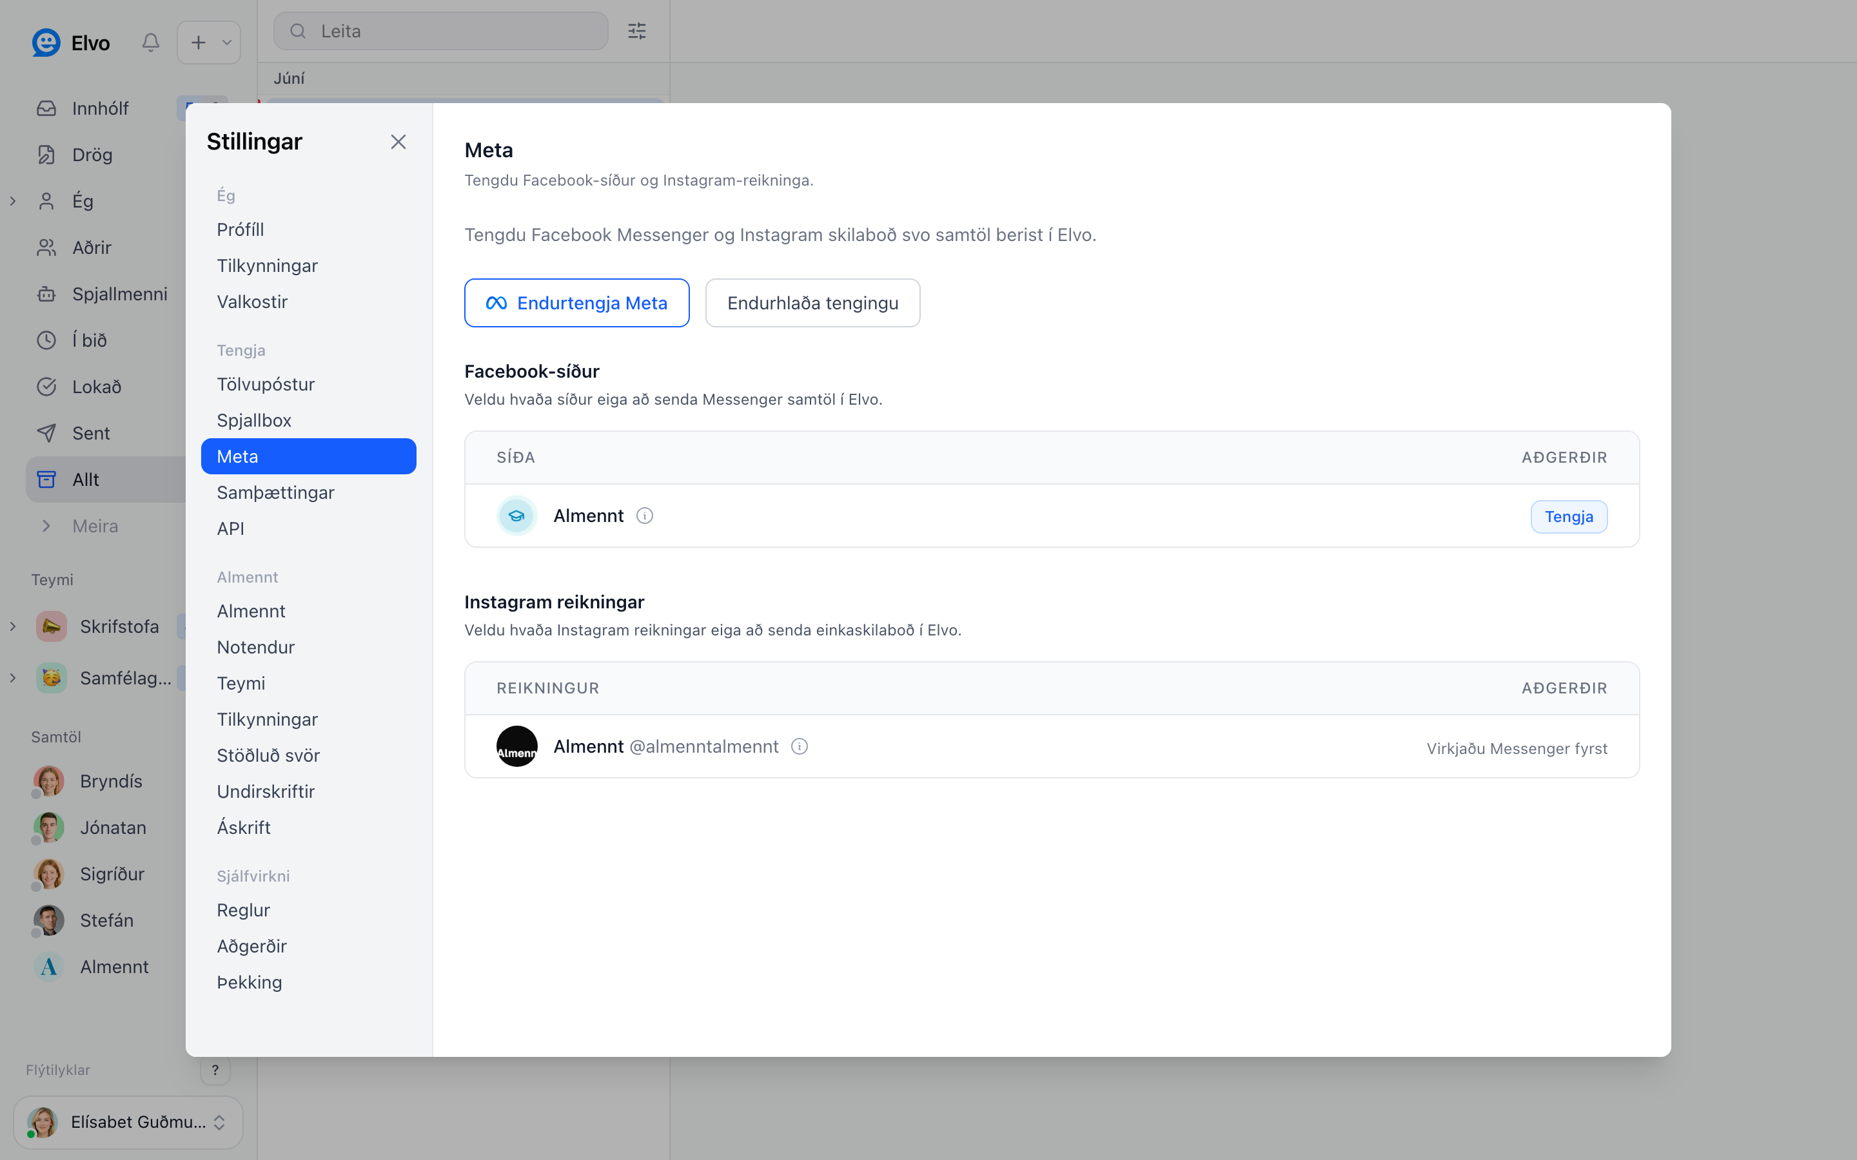Open Samþættingar settings

tap(308, 492)
